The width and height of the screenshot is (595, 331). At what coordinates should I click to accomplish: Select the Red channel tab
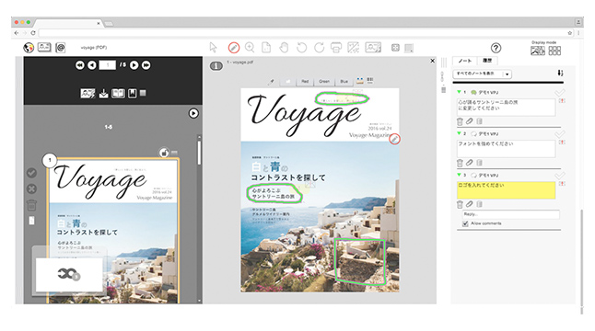(305, 82)
